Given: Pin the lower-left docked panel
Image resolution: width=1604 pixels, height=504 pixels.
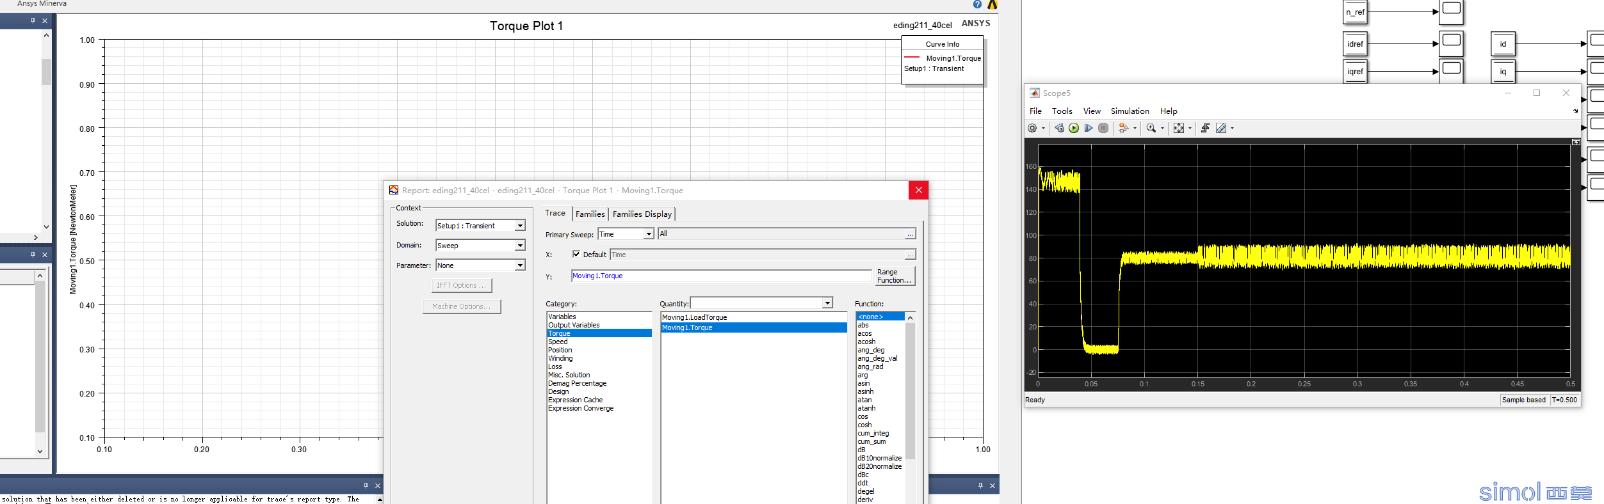Looking at the screenshot, I should tap(33, 255).
